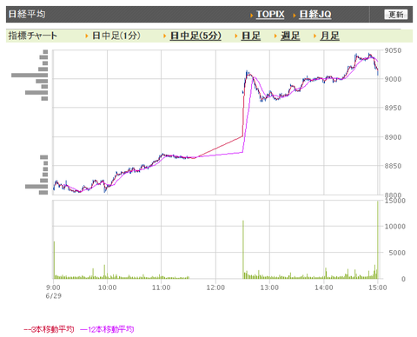The image size is (417, 337).
Task: Click the orange arrow before 日中足(1分)
Action: 87,36
